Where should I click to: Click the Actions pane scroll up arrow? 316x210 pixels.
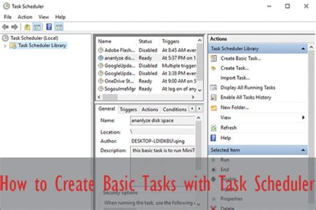click(x=311, y=47)
